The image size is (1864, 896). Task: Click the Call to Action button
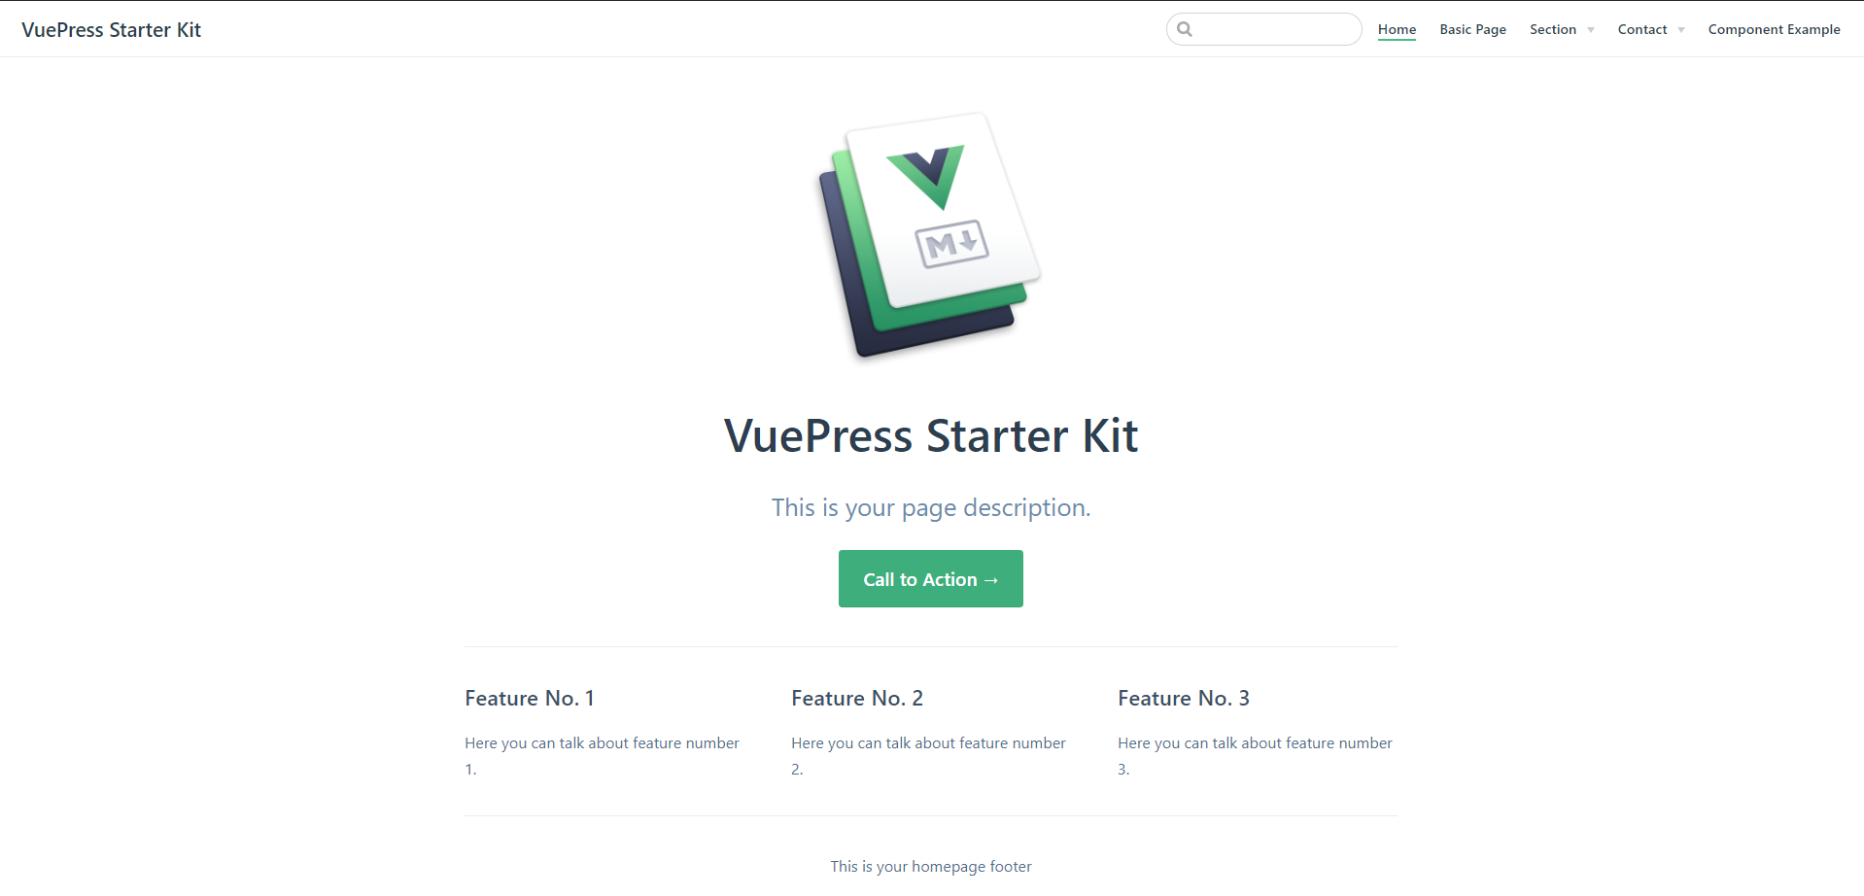(x=931, y=579)
